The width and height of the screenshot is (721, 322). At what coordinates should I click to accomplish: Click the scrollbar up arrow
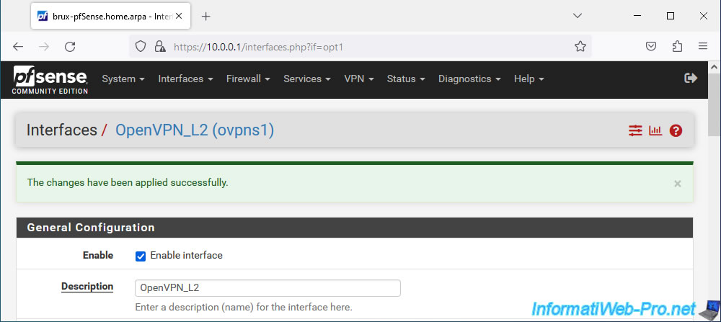click(x=714, y=66)
